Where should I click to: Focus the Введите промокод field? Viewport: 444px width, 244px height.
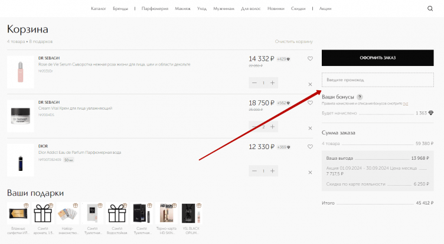tap(377, 80)
